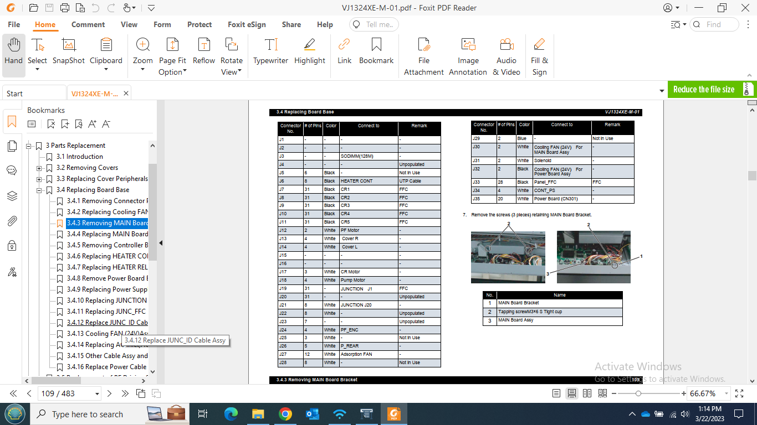The width and height of the screenshot is (757, 425).
Task: Click File Attachment tool
Action: (424, 56)
